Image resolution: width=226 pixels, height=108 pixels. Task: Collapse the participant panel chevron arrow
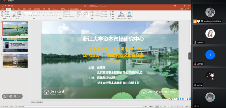pyautogui.click(x=190, y=56)
